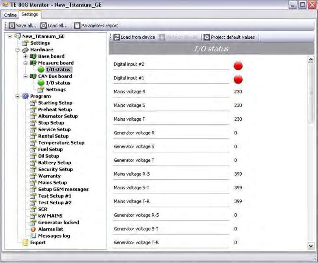Screen dimensions: 318x263
Task: Click the Fuel Setup icon
Action: click(x=33, y=150)
